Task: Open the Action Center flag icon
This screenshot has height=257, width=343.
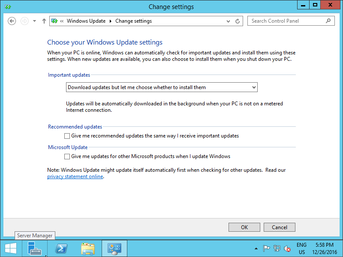Action: coord(266,248)
